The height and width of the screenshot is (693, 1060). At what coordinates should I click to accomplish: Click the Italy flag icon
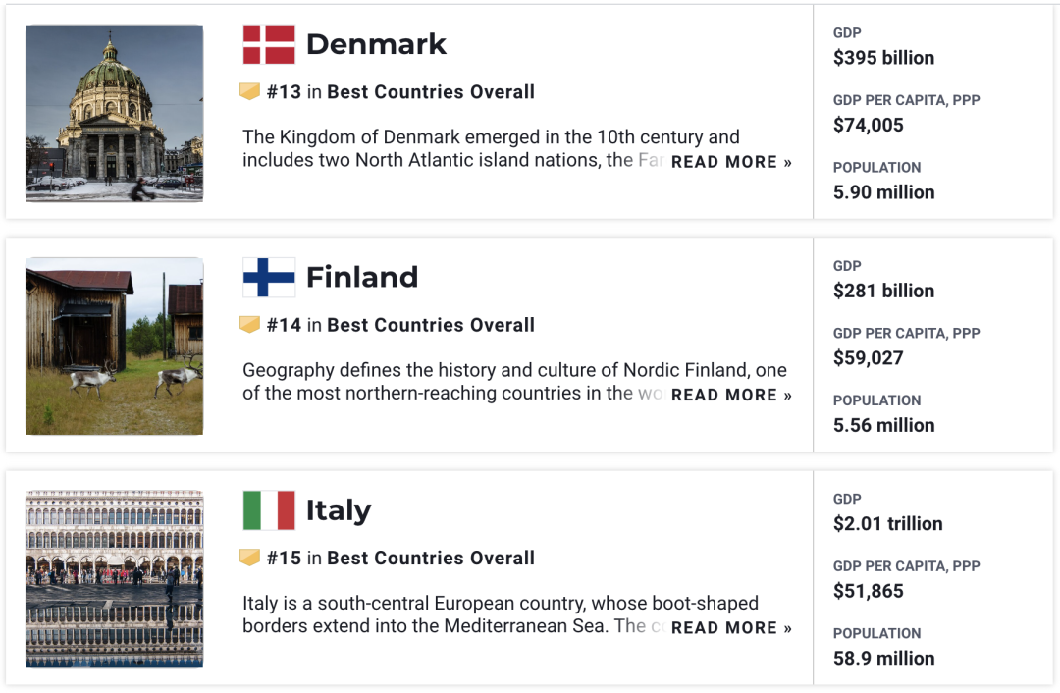[269, 510]
